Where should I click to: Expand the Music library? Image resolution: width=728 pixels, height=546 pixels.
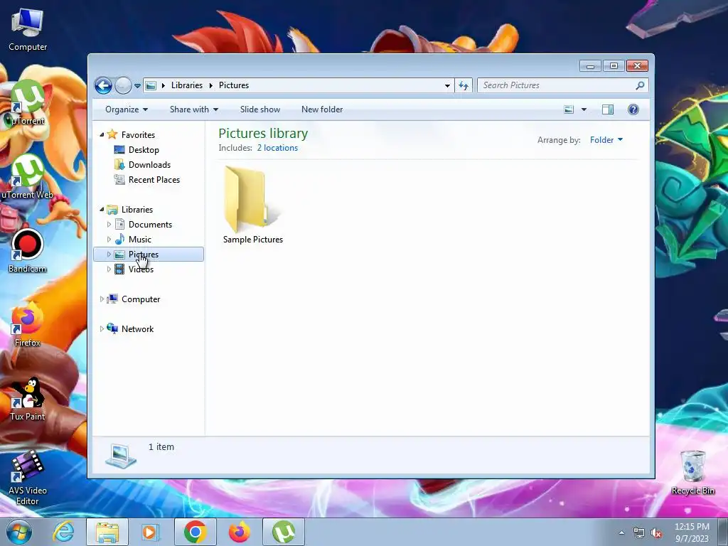pyautogui.click(x=109, y=240)
